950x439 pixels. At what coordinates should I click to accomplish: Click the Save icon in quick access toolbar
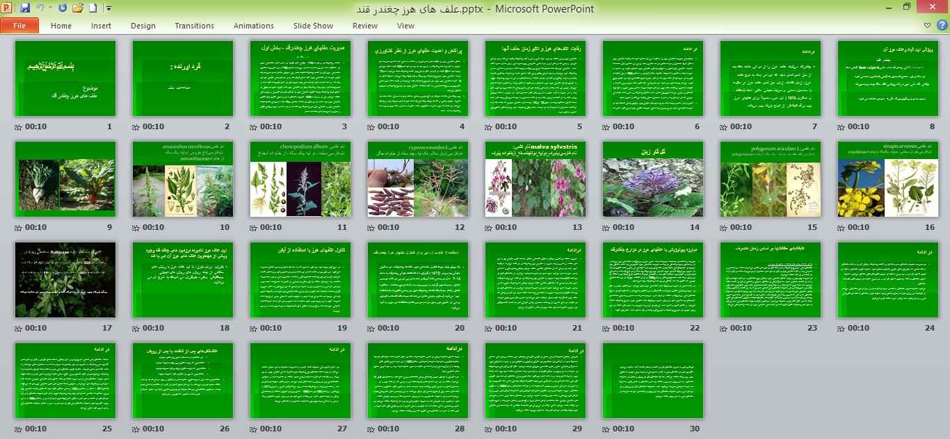point(25,8)
